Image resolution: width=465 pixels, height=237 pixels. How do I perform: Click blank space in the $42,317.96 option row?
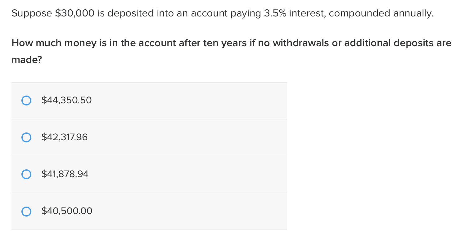click(x=189, y=137)
